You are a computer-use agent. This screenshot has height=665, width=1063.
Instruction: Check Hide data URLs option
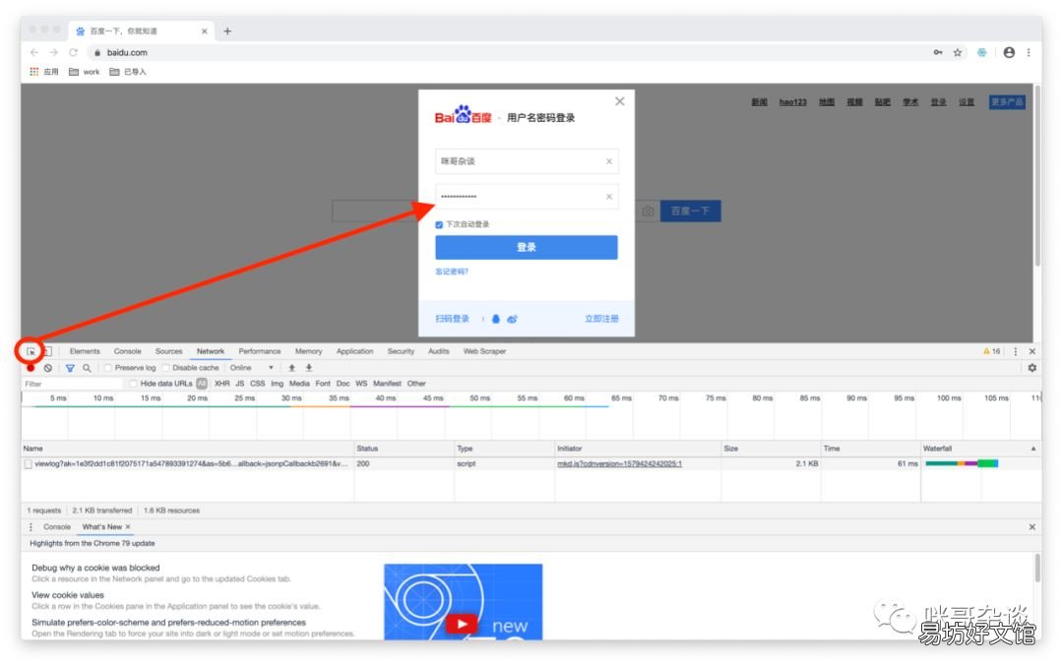click(133, 384)
